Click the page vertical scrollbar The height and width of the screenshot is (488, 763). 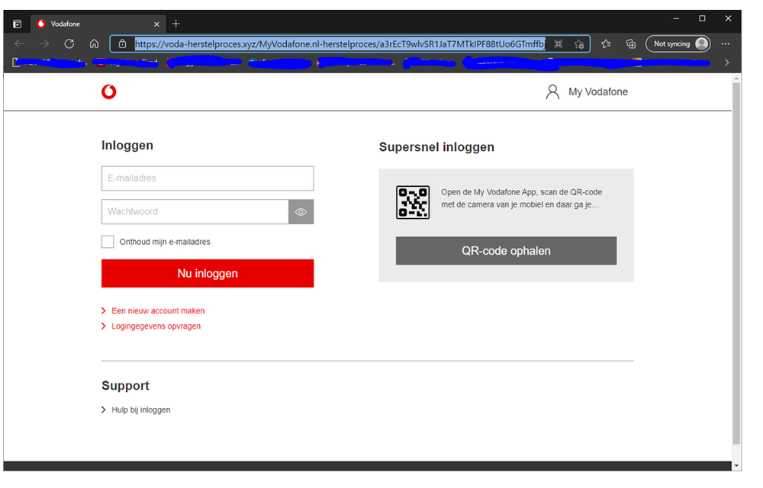(737, 262)
